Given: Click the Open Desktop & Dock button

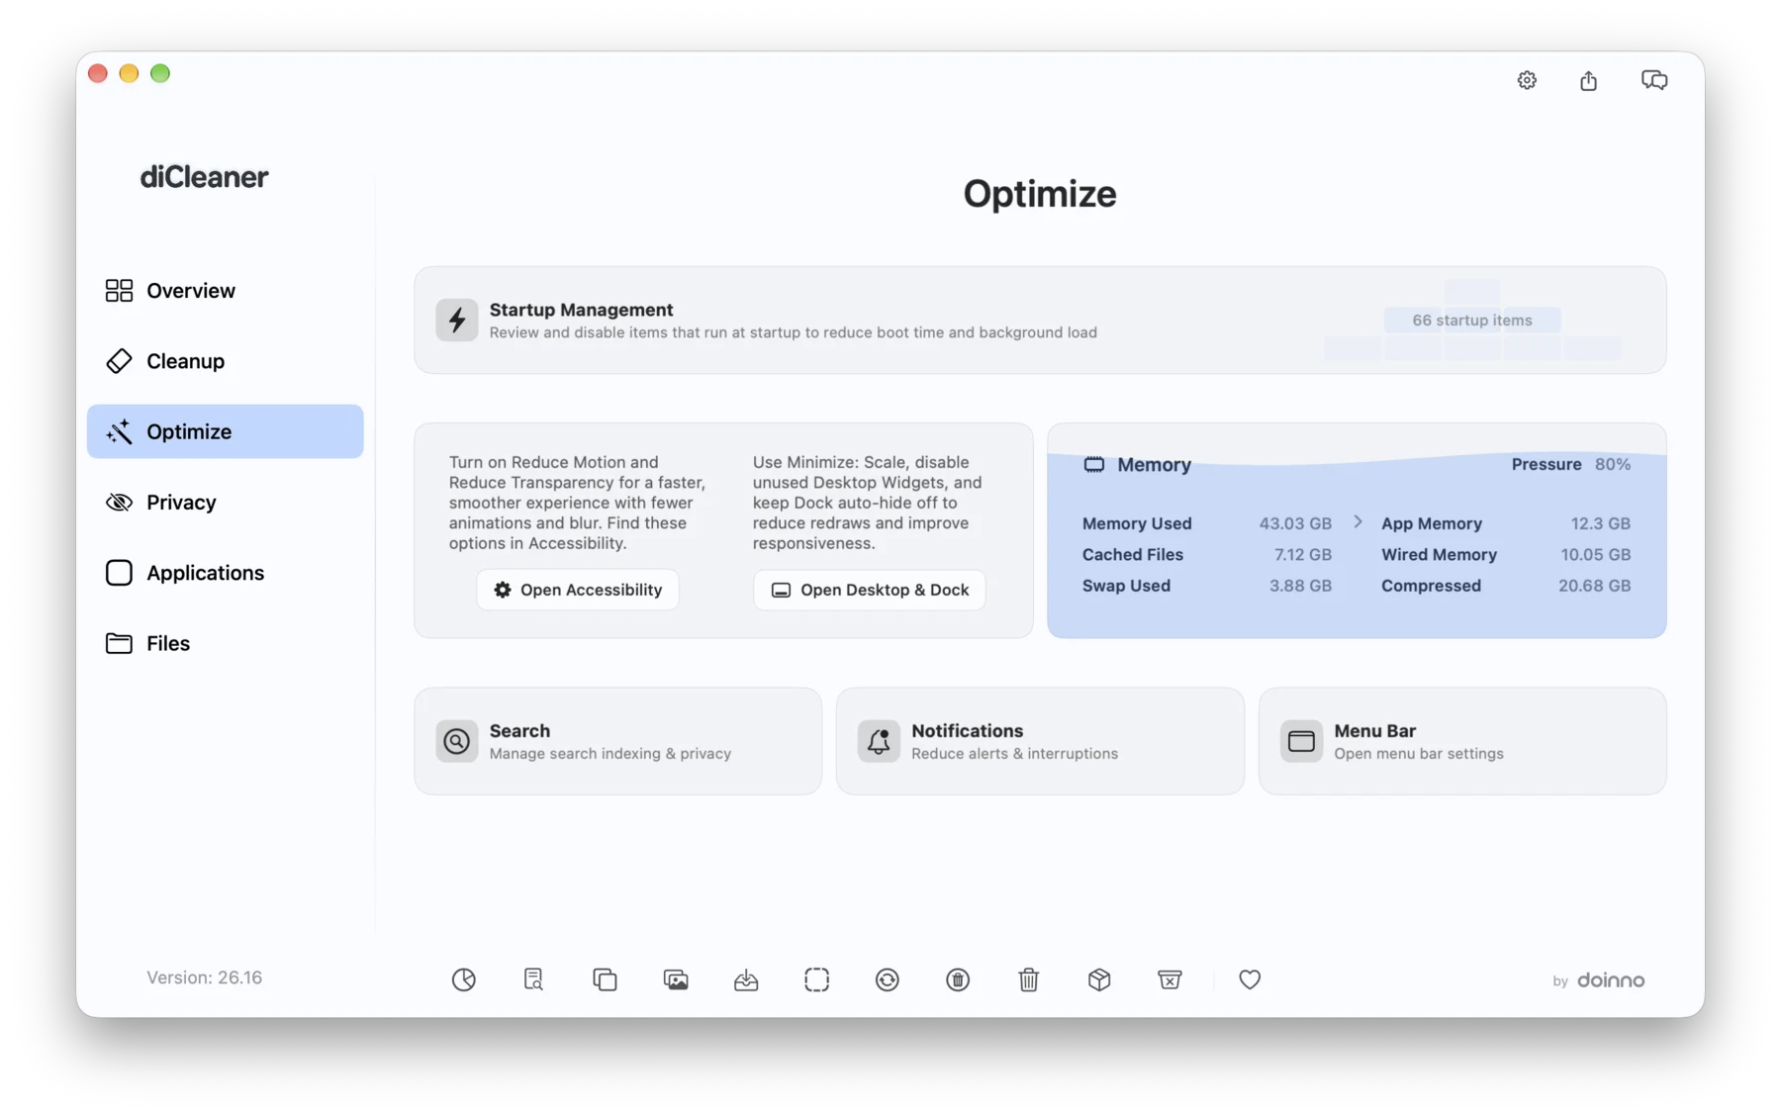Looking at the screenshot, I should pyautogui.click(x=870, y=590).
